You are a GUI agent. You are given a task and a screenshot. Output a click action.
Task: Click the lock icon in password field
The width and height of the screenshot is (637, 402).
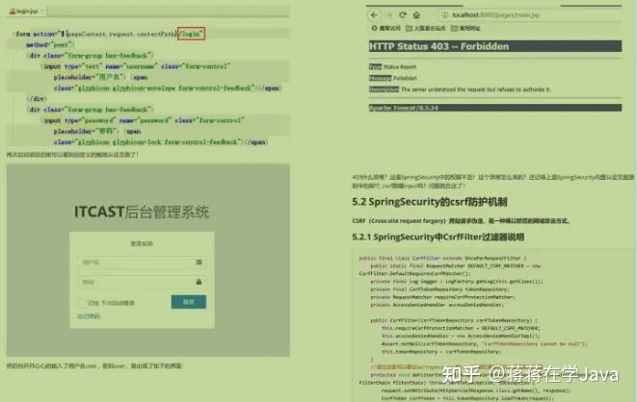point(199,282)
